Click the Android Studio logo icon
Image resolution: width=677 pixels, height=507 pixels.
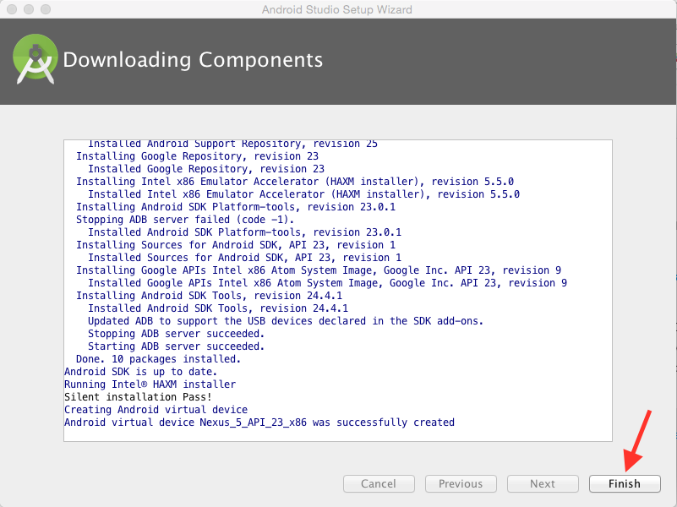[x=35, y=59]
